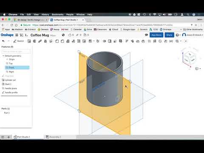Select the Linear pattern tool icon
The width and height of the screenshot is (204, 153).
(x=90, y=41)
